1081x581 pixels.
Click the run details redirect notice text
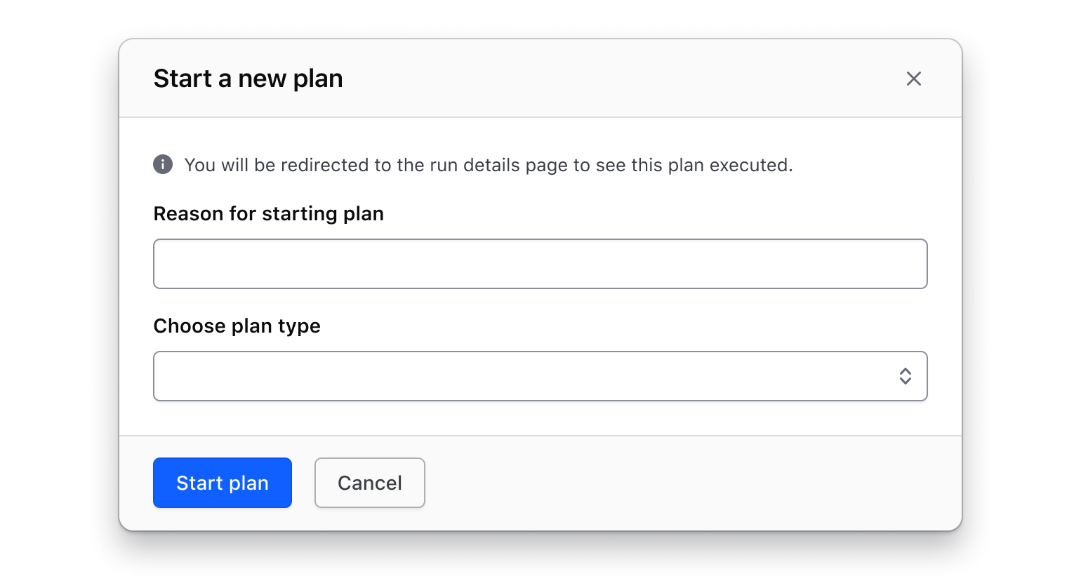[488, 165]
